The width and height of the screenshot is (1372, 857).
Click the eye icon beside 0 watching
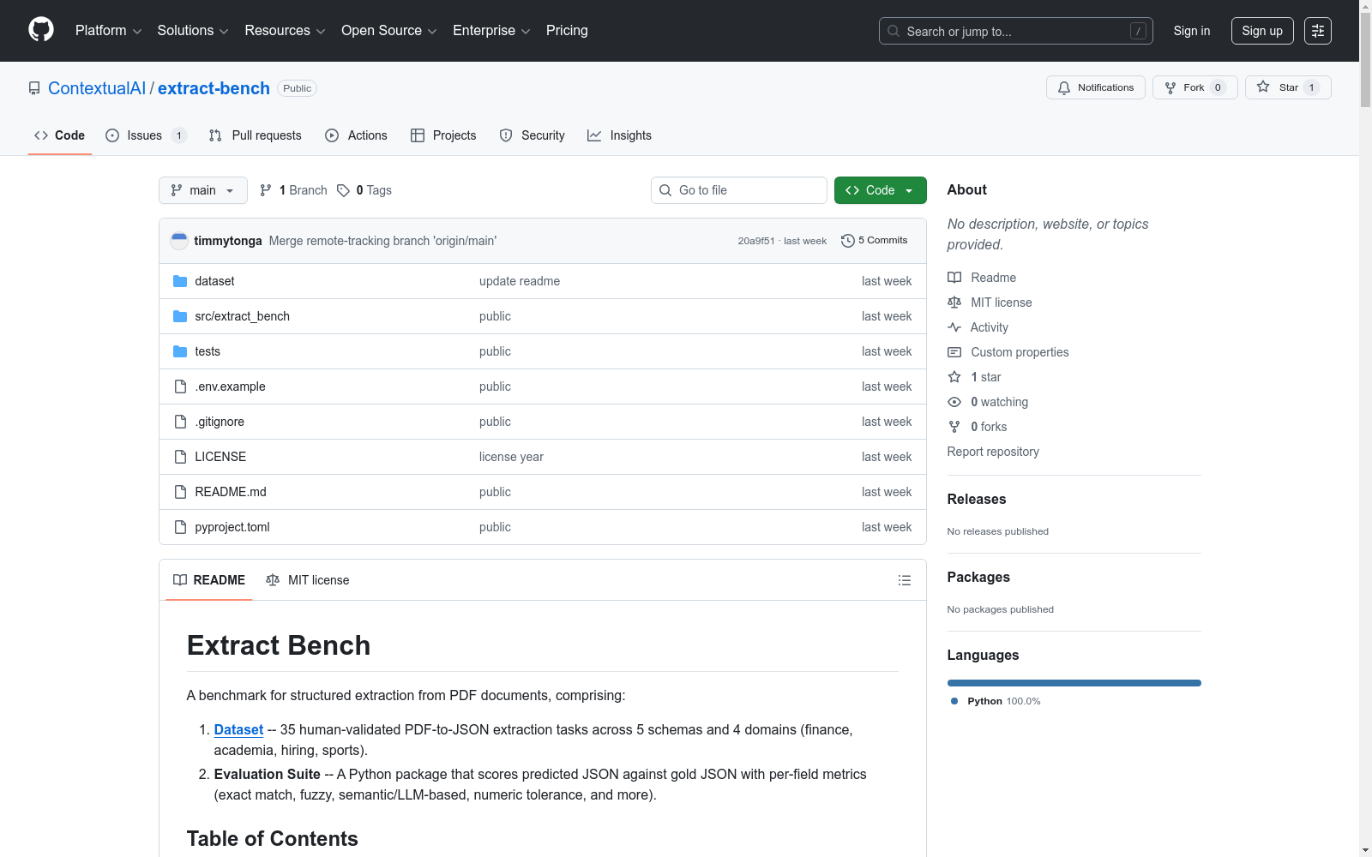954,402
